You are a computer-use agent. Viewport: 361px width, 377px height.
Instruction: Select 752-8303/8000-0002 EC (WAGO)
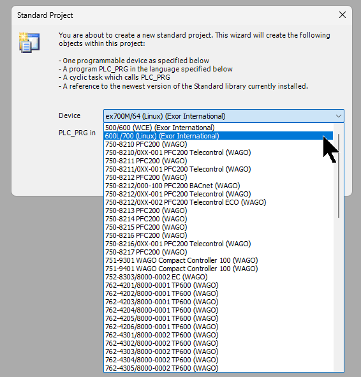click(x=219, y=277)
